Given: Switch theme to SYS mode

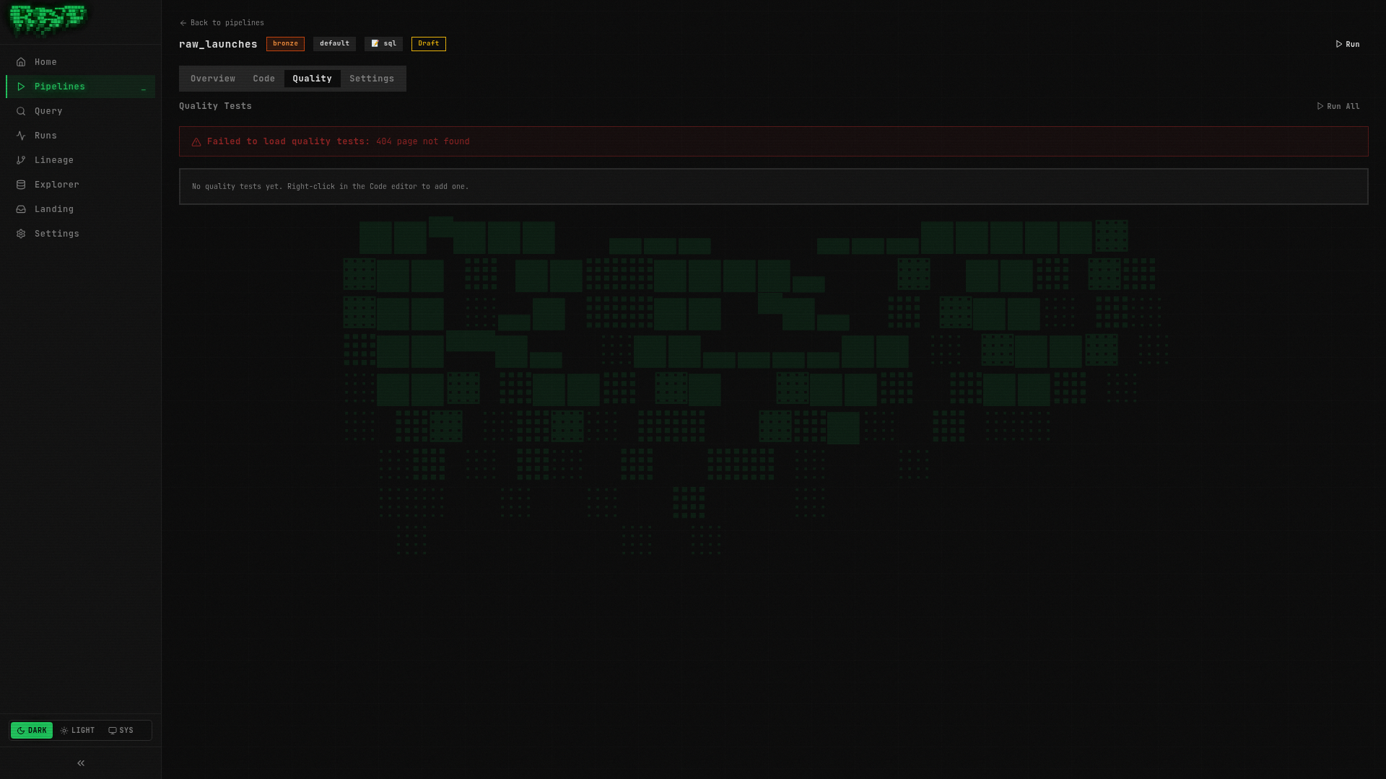Looking at the screenshot, I should click(x=121, y=731).
